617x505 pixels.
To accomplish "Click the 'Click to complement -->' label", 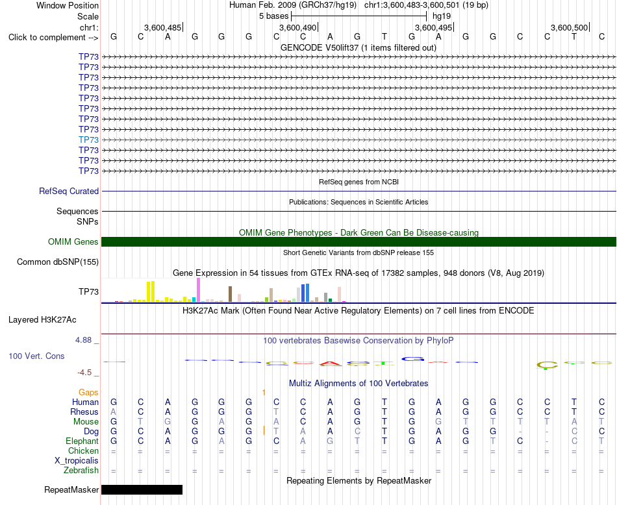I will [53, 38].
